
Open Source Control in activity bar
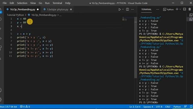click(1, 28)
